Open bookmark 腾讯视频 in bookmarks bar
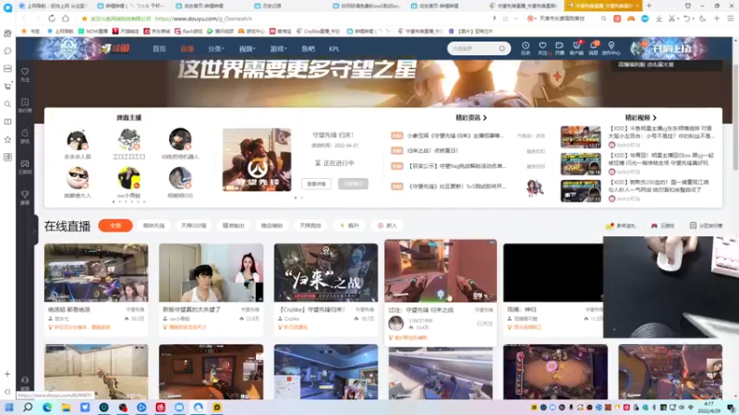739x415 pixels. point(220,31)
